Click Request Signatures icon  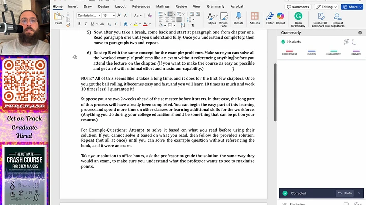click(338, 19)
